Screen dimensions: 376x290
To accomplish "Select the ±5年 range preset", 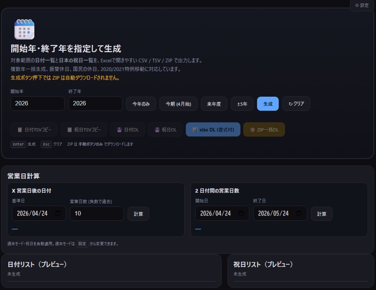I will point(242,104).
